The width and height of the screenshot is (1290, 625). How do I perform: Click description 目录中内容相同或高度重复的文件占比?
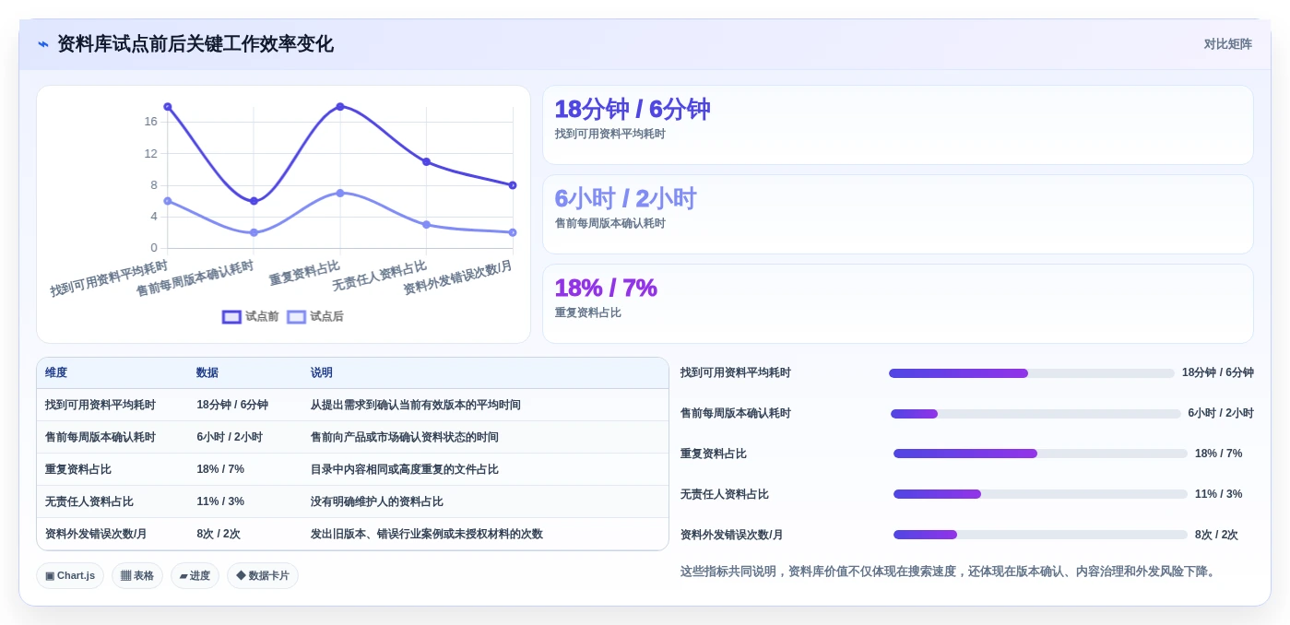coord(405,469)
